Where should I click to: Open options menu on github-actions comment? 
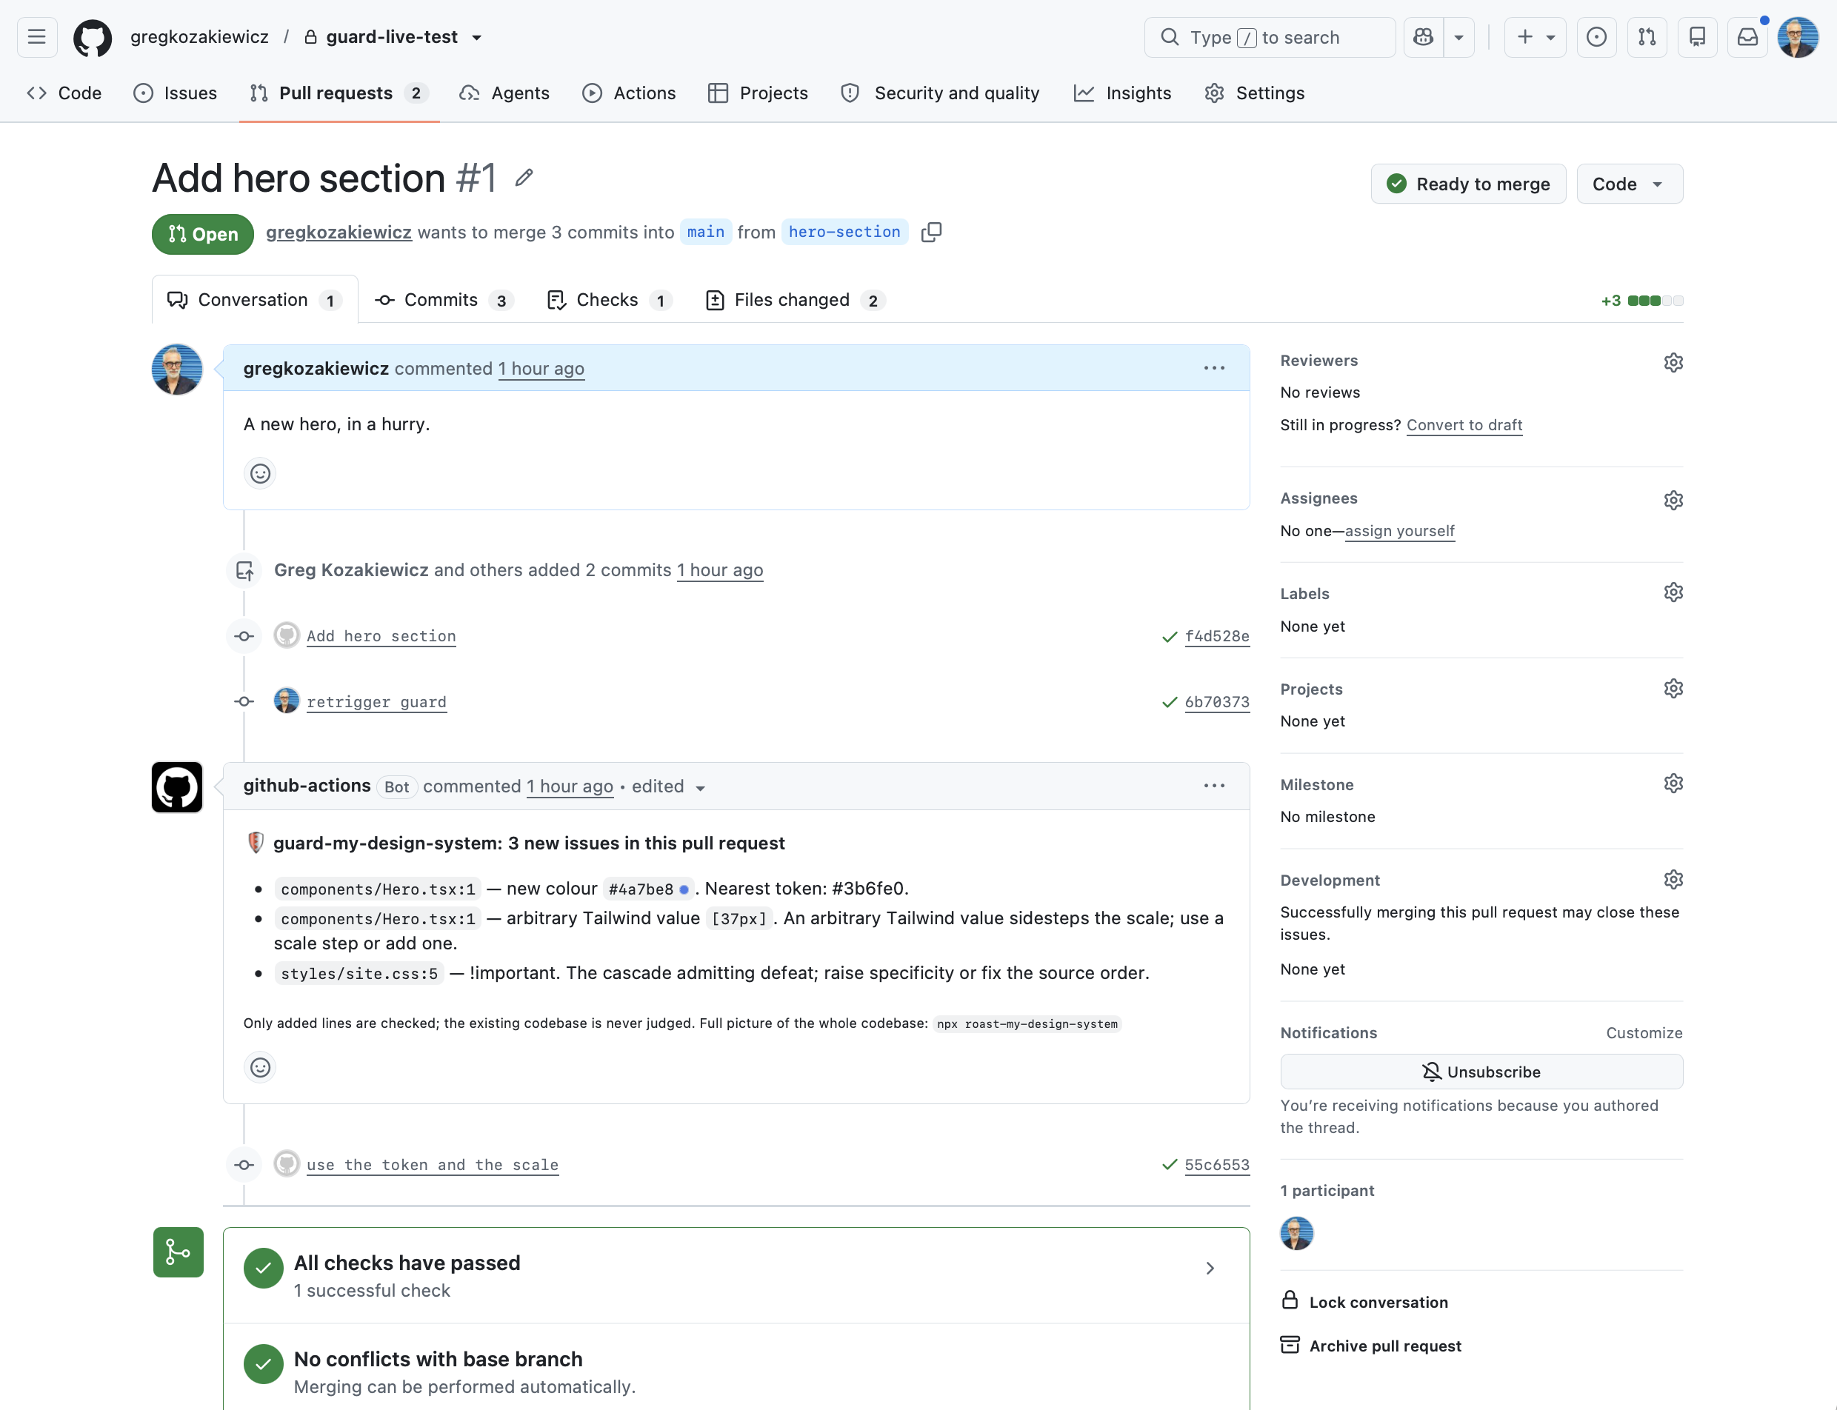pyautogui.click(x=1214, y=786)
